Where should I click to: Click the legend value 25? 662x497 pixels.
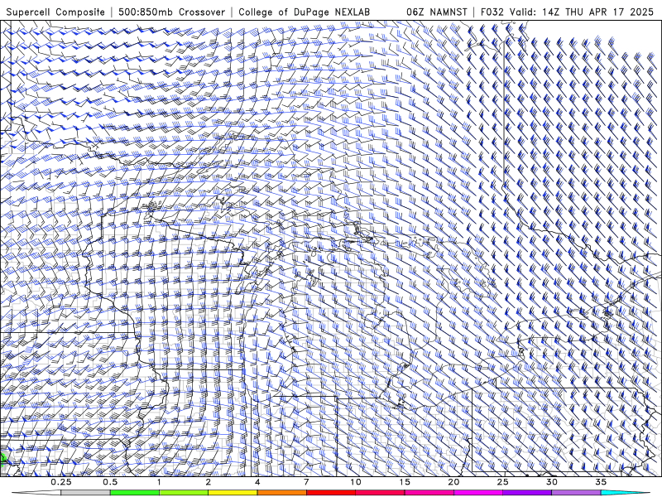click(502, 482)
